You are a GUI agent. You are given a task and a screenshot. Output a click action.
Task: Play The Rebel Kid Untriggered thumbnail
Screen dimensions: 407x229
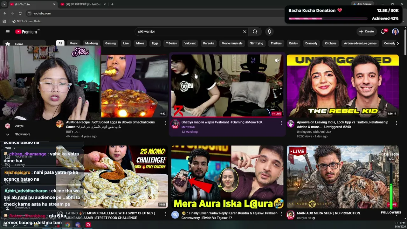343,86
